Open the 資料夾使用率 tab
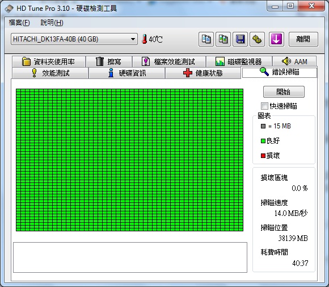329x287 pixels. pos(49,61)
